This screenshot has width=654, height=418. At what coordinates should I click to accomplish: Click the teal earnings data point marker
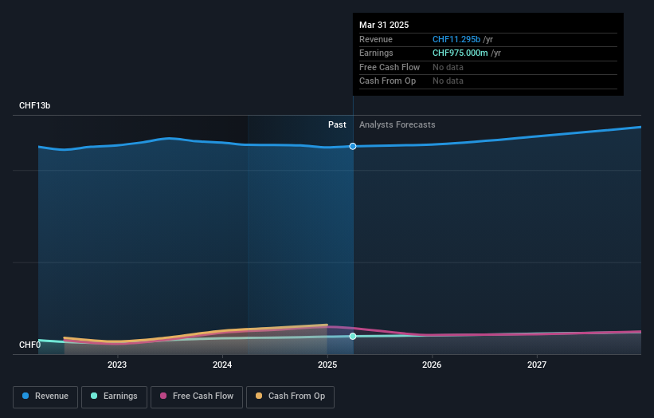[x=353, y=336]
